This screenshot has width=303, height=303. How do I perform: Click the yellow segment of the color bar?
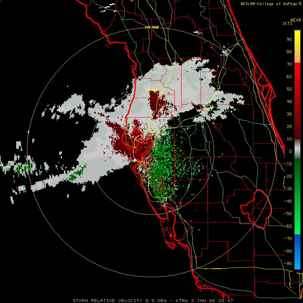297,46
